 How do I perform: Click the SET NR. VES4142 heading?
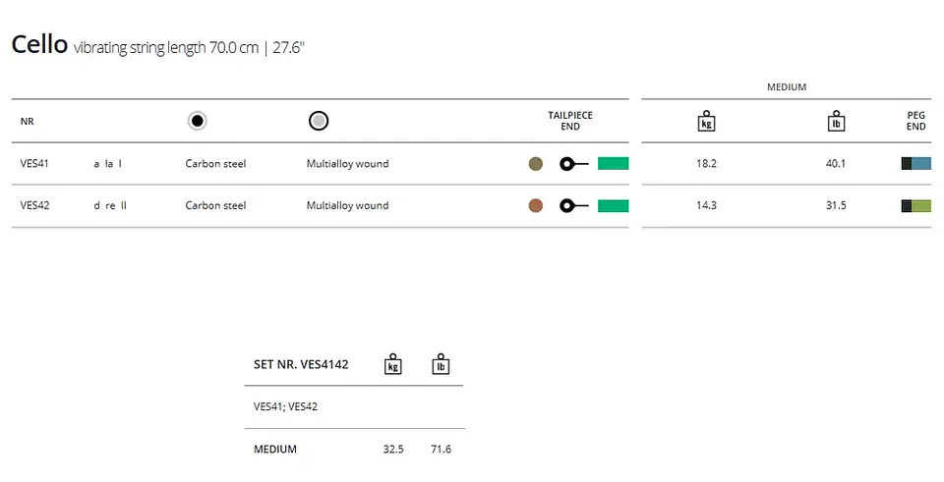301,364
